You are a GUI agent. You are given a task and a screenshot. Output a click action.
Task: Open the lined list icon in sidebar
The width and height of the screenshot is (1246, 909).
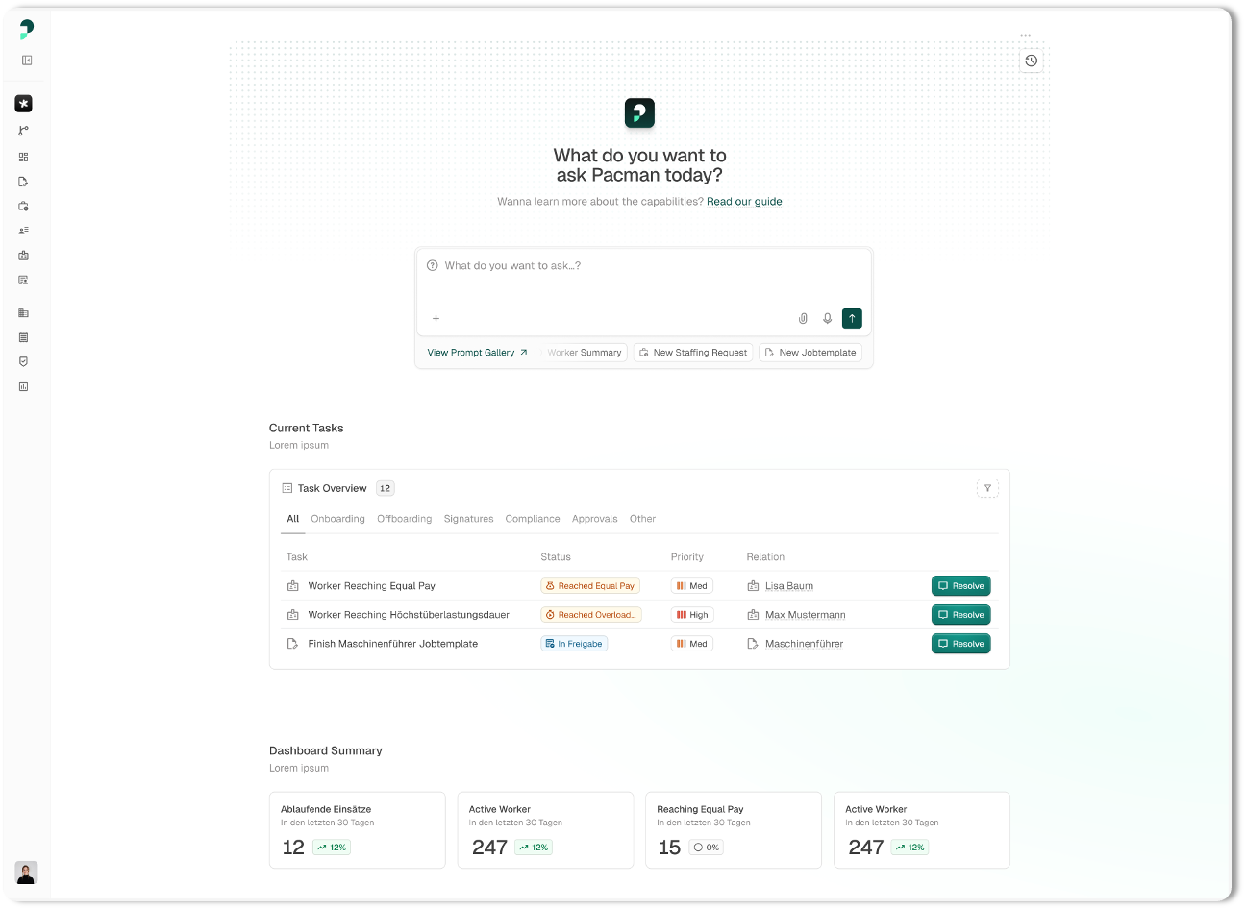[24, 338]
